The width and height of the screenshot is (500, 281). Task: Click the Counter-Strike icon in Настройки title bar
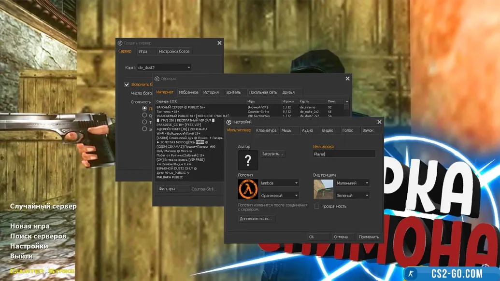(229, 122)
